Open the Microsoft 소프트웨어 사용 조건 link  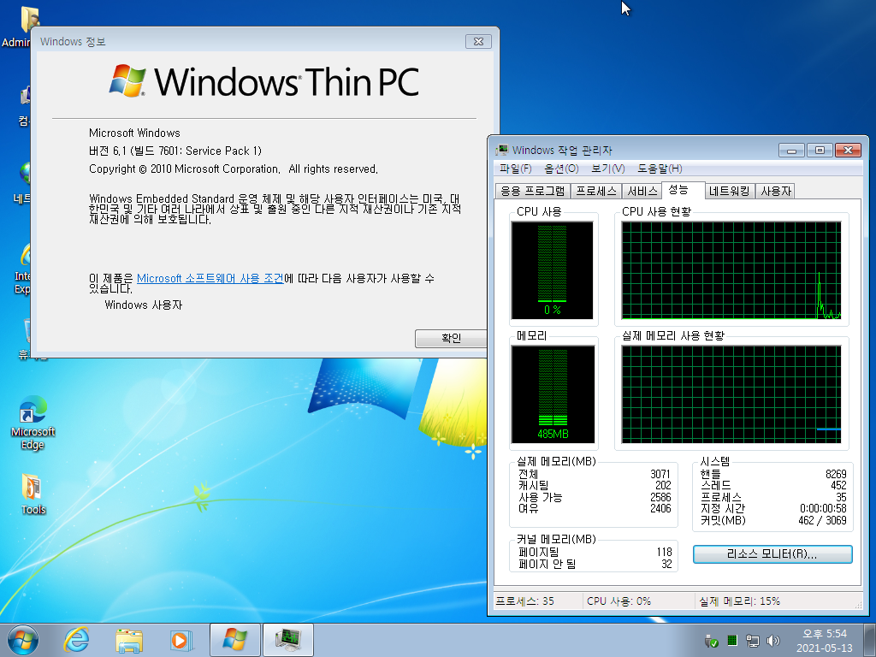210,278
